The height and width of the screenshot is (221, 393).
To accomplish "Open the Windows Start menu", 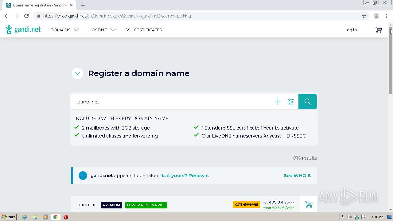I will 9,217.
